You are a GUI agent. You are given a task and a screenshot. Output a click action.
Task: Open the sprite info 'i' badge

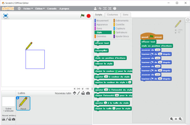pos(18,98)
